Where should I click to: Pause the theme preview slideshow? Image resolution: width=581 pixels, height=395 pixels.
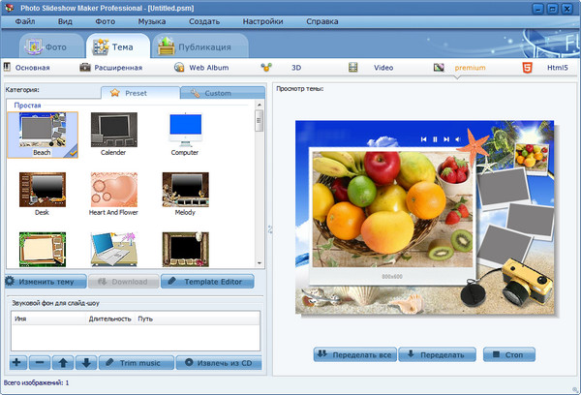435,139
